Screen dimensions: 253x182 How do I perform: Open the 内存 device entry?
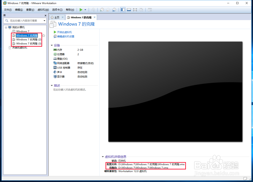tap(59, 50)
